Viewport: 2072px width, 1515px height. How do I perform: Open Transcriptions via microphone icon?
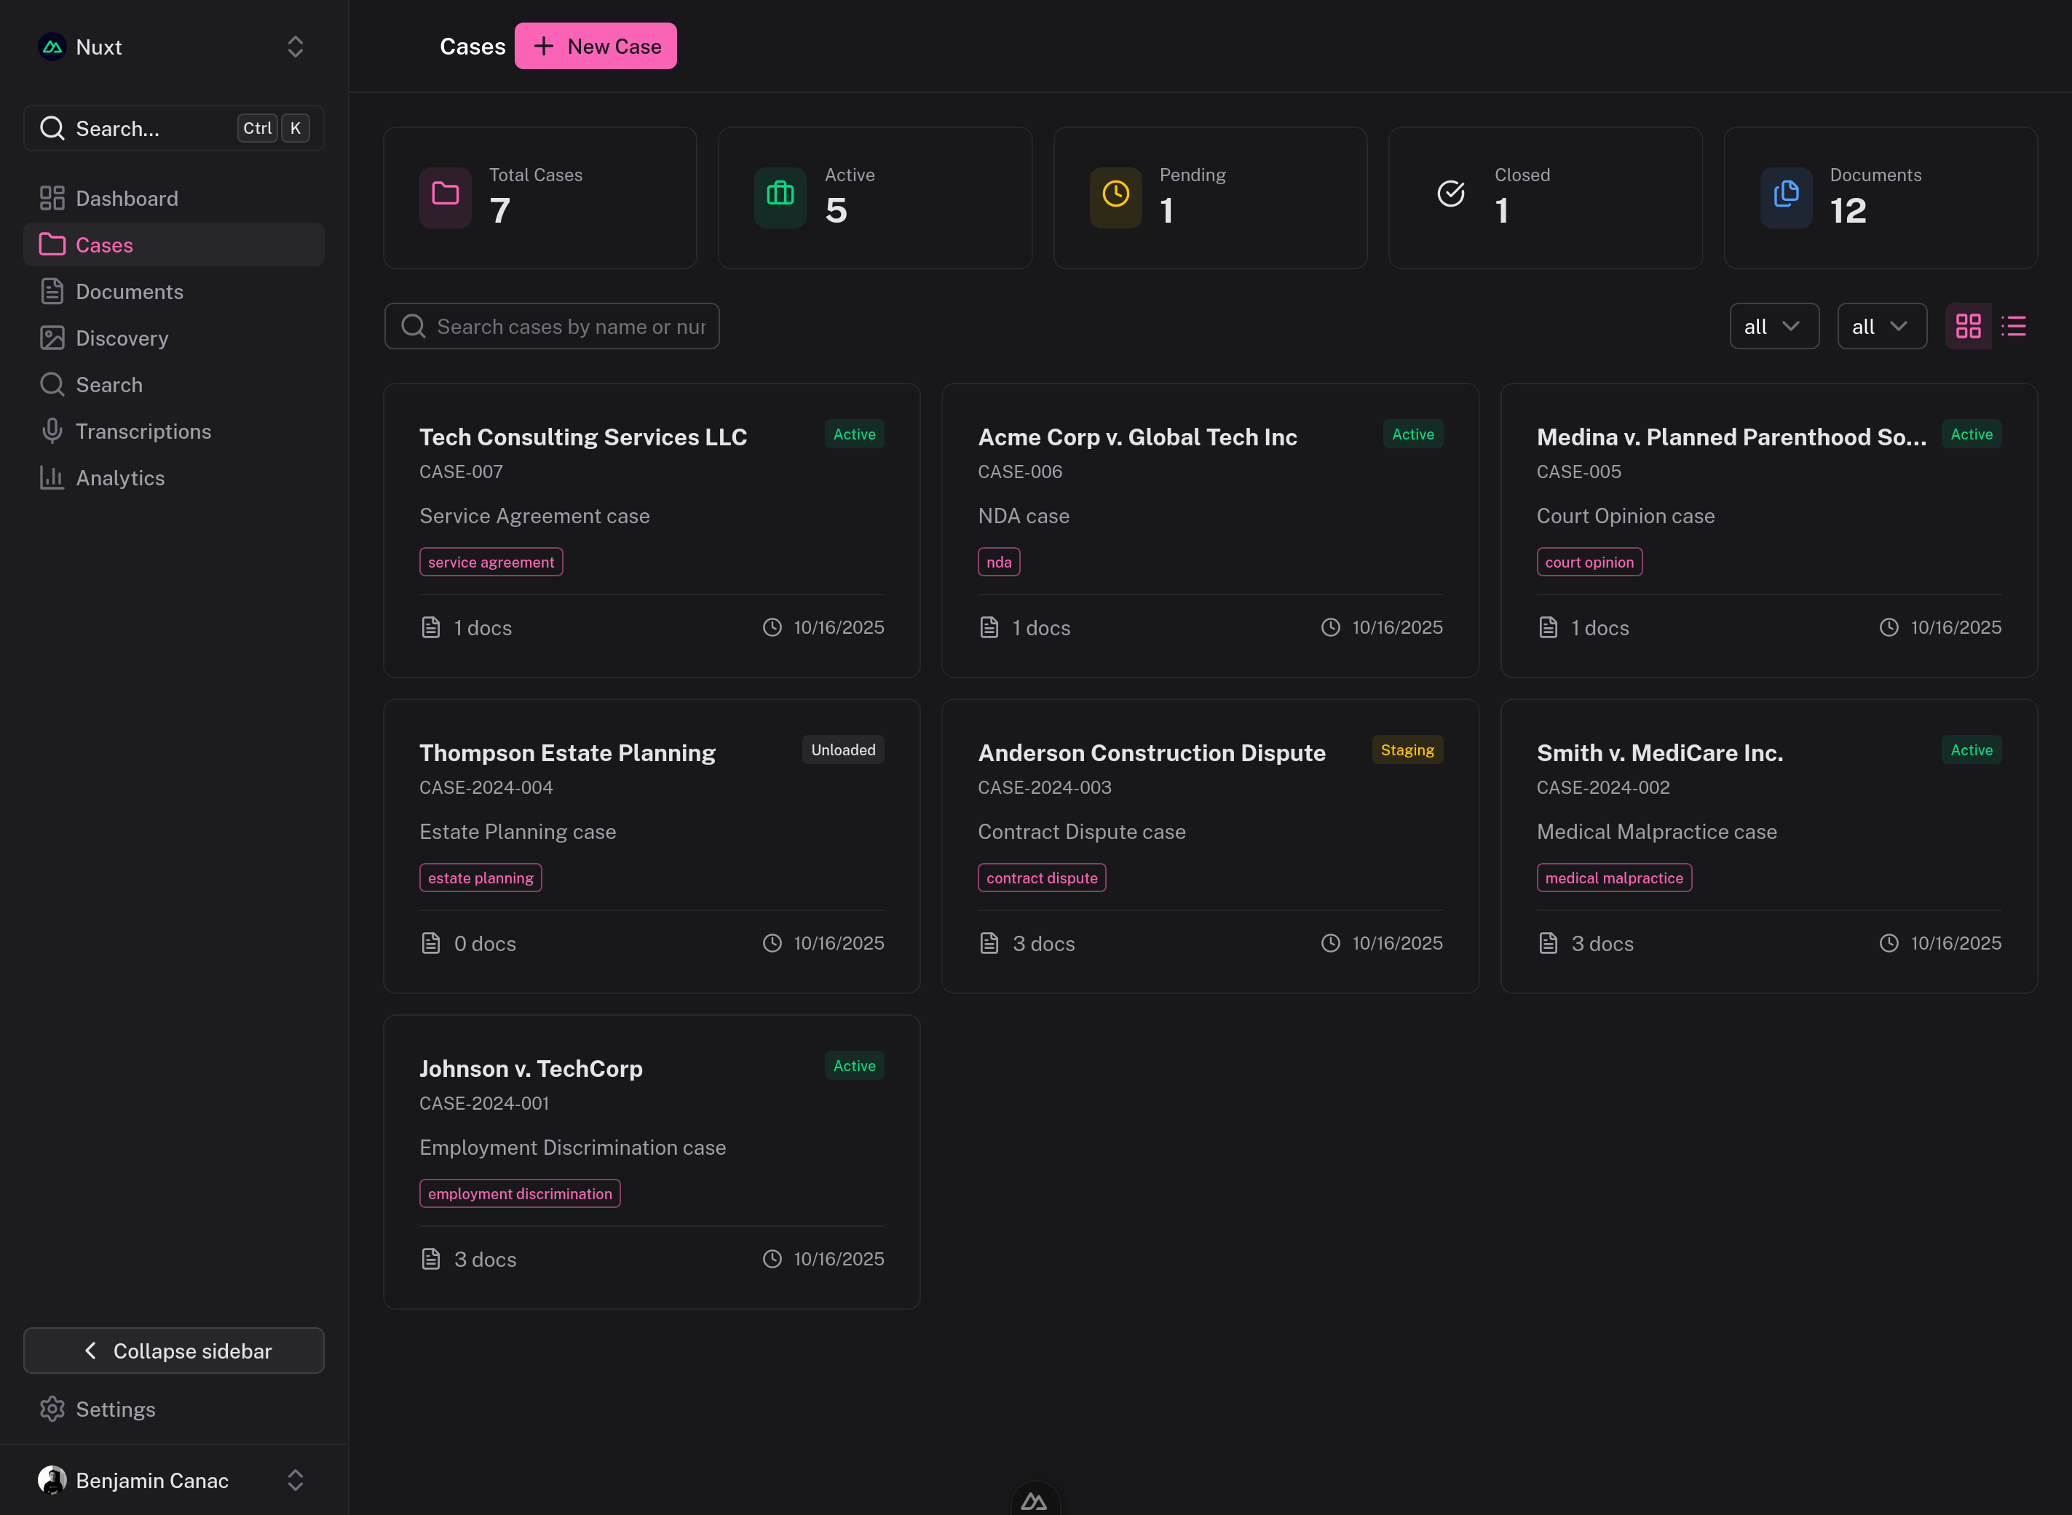click(52, 431)
